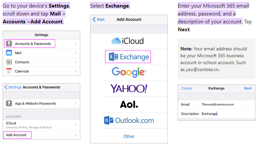Click 'Contacts, Photos, Storage & Backup' subtitle

(x=29, y=127)
